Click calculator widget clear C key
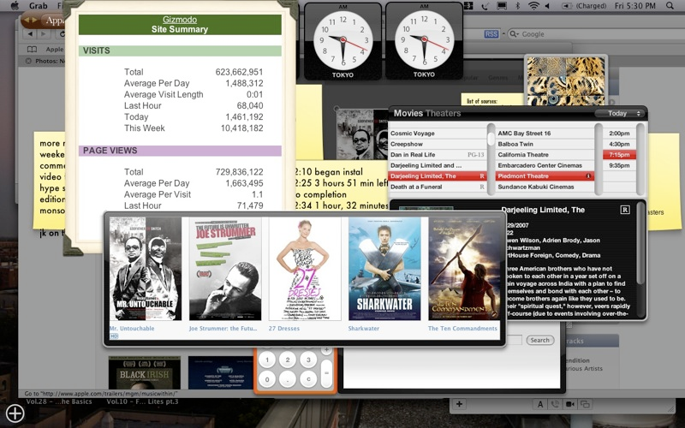The image size is (685, 428). [308, 379]
